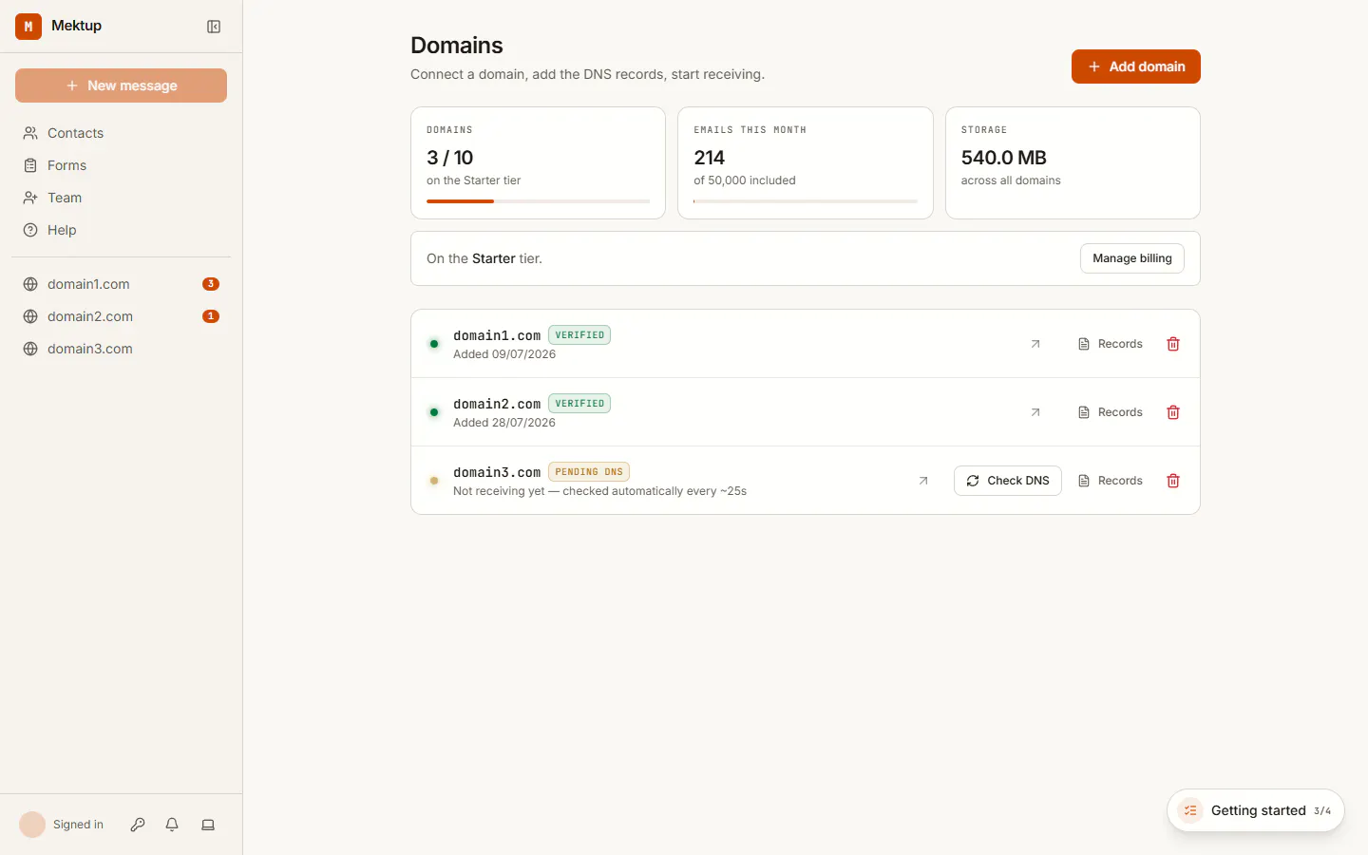Click the '540.0 MB' storage value

pos(1003,158)
